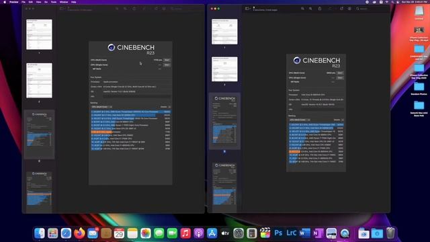Open System Preferences from the Dock
The width and height of the screenshot is (430, 242).
coord(239,233)
